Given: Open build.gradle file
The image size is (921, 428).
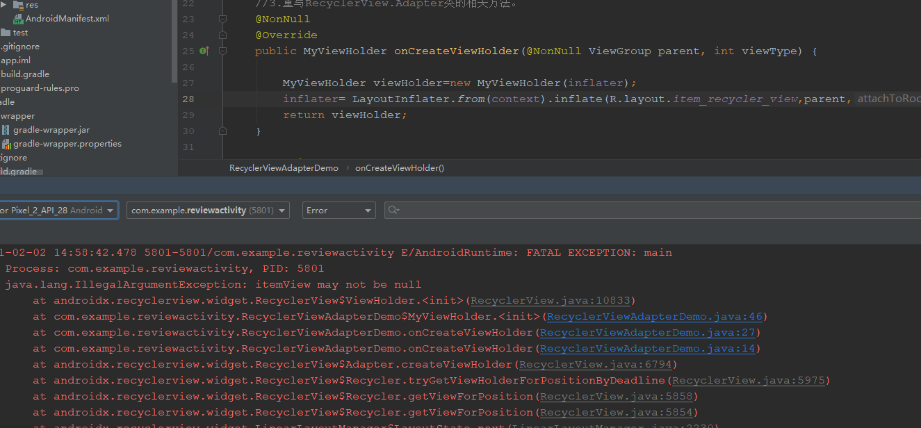Looking at the screenshot, I should pos(25,74).
